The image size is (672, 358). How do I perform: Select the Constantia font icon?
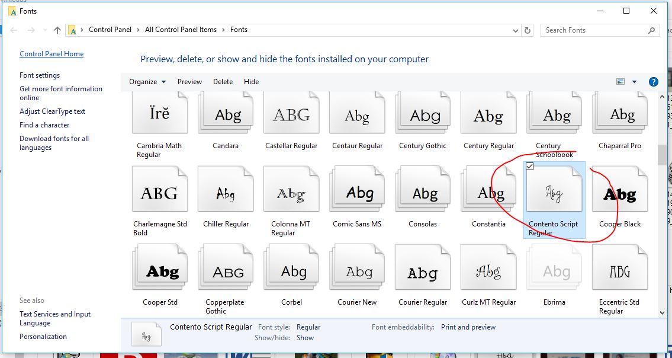click(488, 189)
